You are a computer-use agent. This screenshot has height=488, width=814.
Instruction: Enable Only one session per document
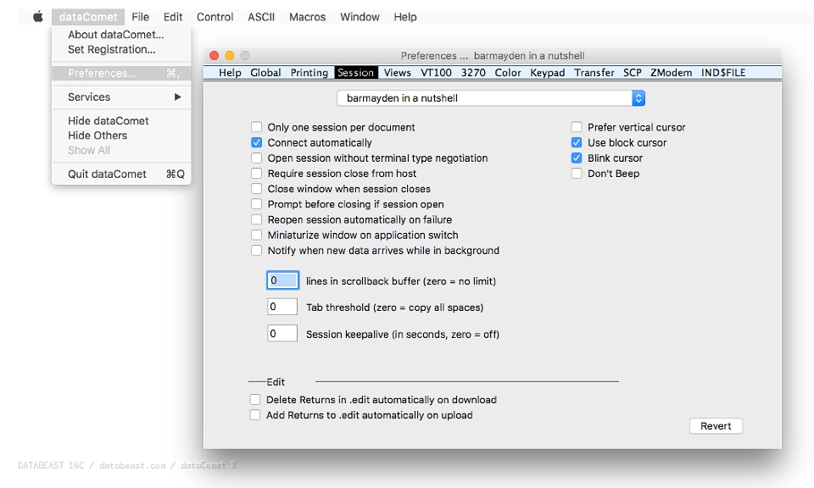pyautogui.click(x=256, y=127)
